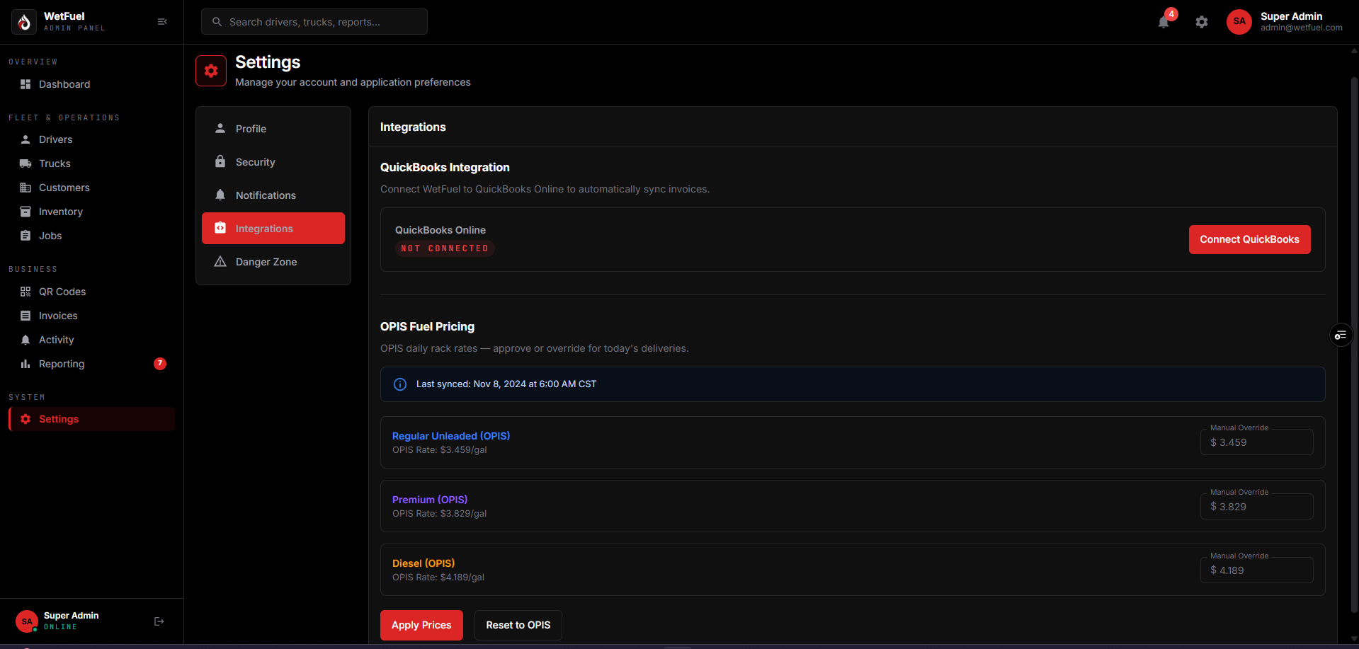Collapse the sidebar with the menu toggle icon
1359x649 pixels.
click(x=162, y=22)
